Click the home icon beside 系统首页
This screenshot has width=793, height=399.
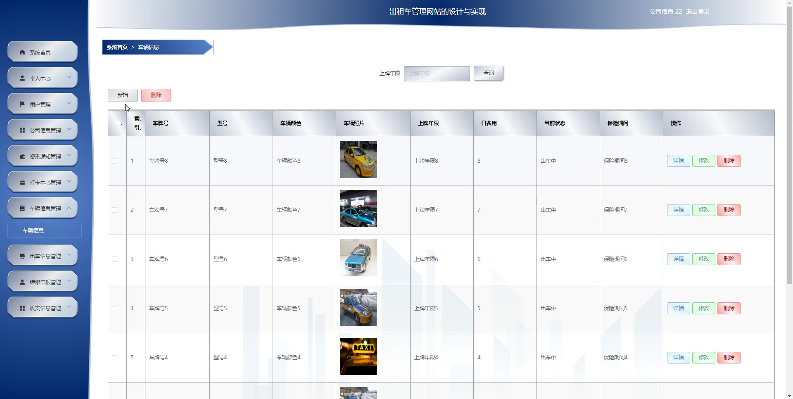(x=22, y=52)
